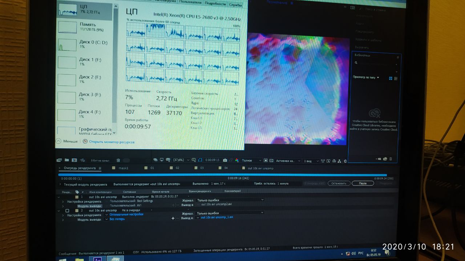This screenshot has height=261, width=465.
Task: Add output module with plus for item 2
Action: 173,218
